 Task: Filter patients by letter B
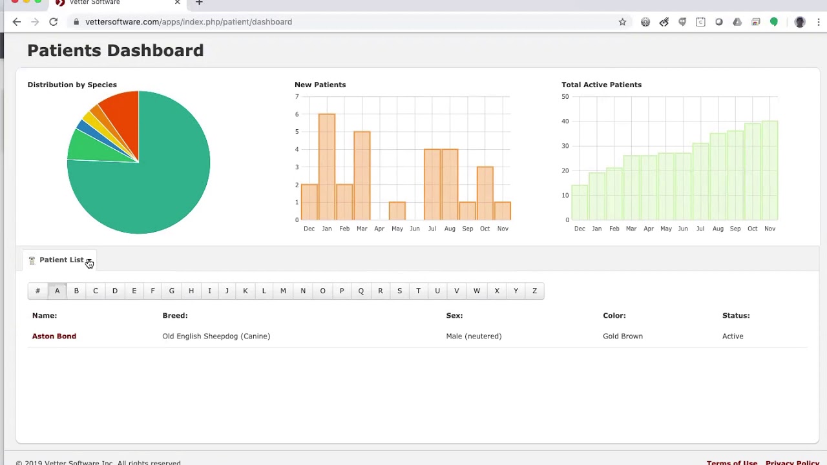76,291
